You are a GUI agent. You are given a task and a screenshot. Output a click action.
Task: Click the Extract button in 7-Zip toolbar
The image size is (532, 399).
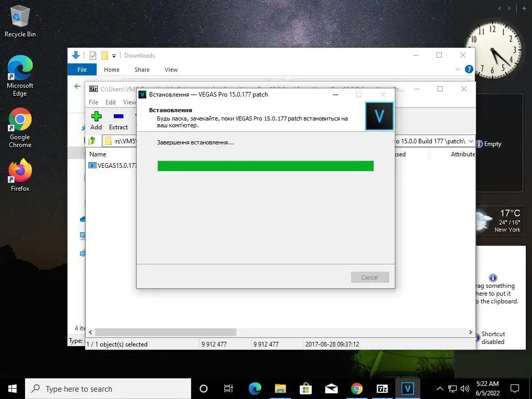pos(118,121)
